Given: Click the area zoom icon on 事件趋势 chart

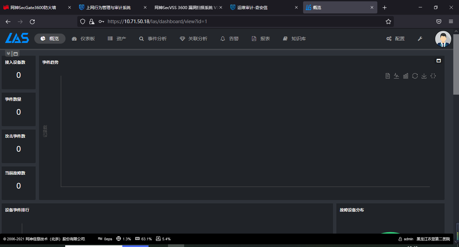Looking at the screenshot, I should pos(433,76).
